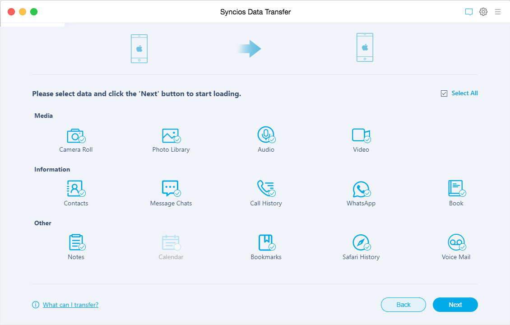This screenshot has width=510, height=325.
Task: Click the info icon beside What can I transfer
Action: (36, 305)
